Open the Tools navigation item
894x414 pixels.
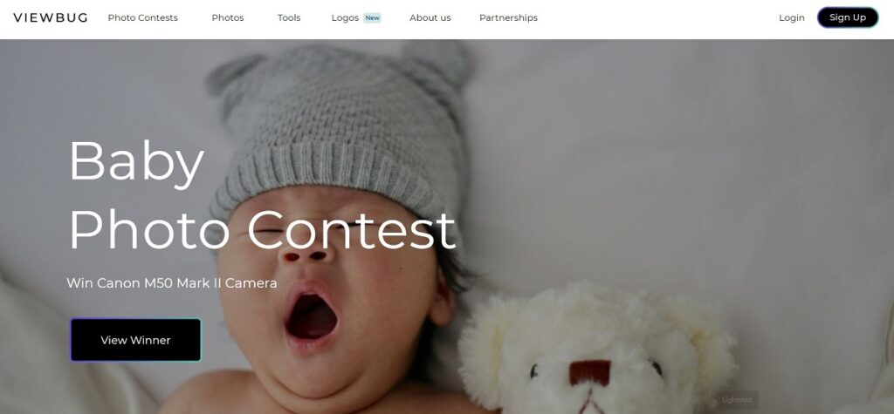(x=288, y=17)
